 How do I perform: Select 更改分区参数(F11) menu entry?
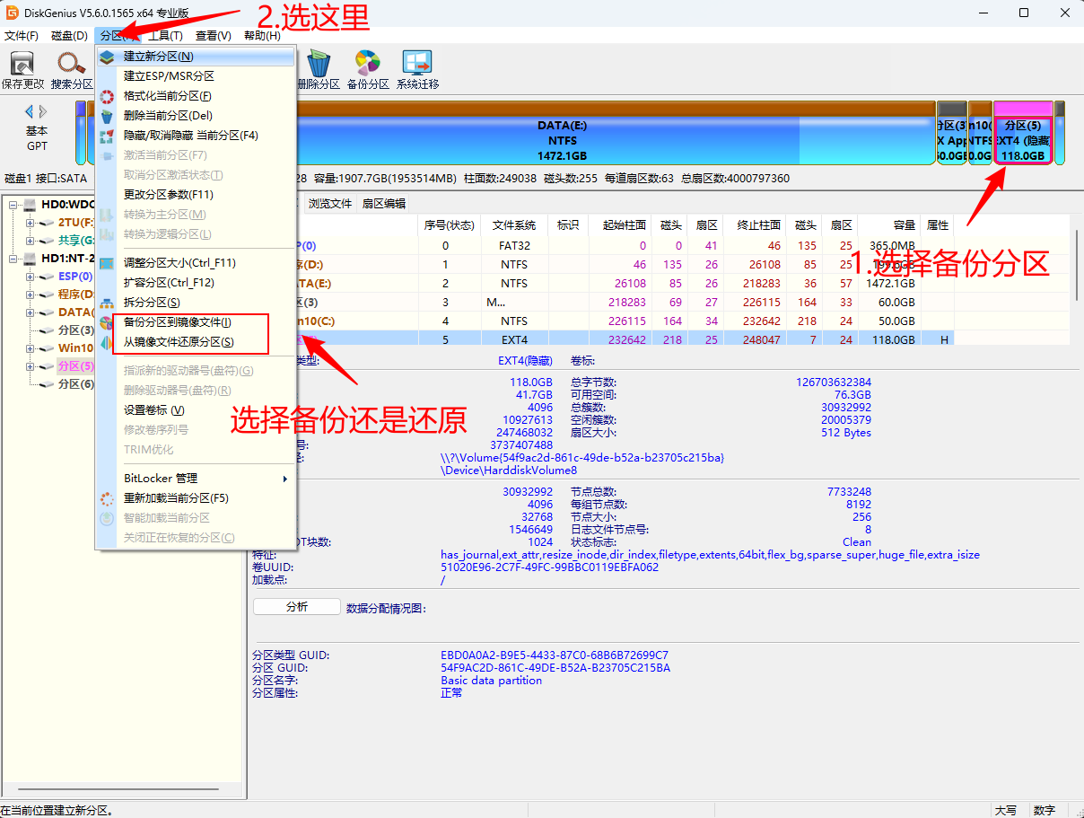tap(196, 195)
